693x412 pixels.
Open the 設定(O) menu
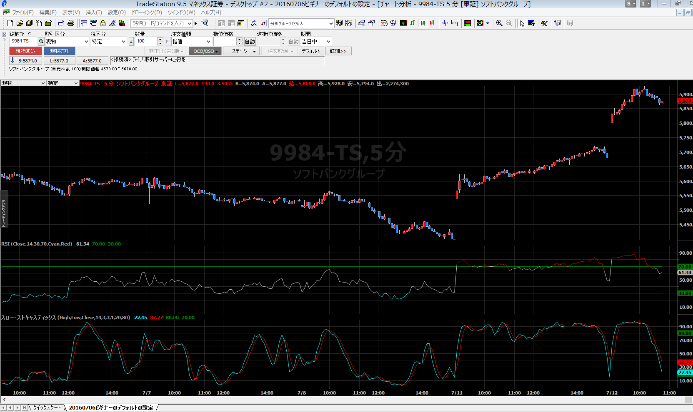coord(117,12)
